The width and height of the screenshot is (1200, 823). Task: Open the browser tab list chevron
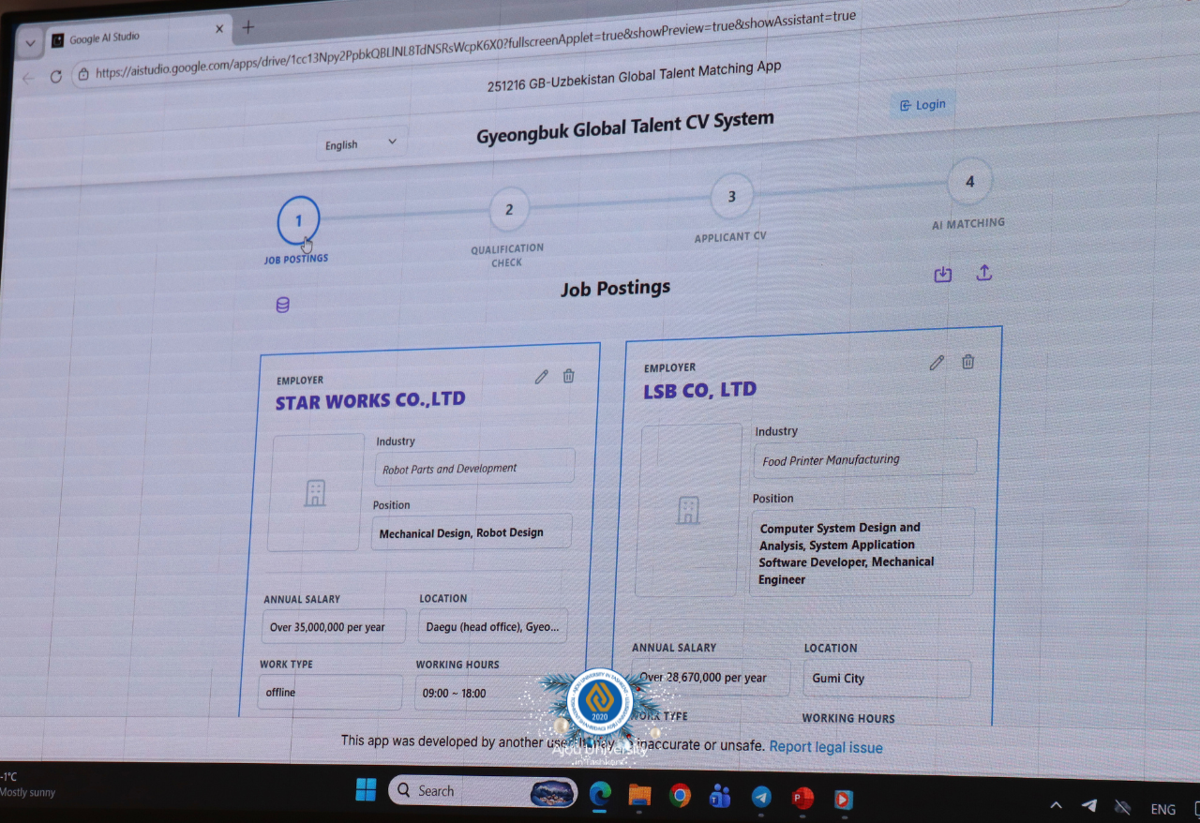tap(30, 43)
